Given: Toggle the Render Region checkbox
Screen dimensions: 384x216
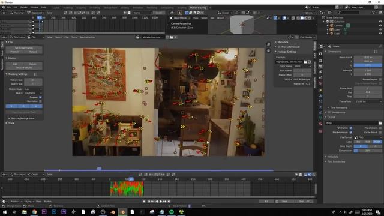Looking at the screenshot, I should (x=380, y=79).
